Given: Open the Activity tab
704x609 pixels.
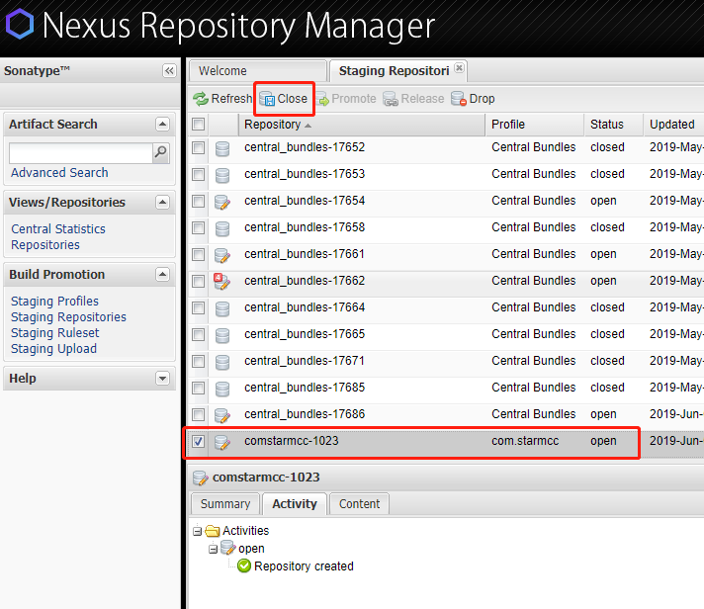Looking at the screenshot, I should (x=295, y=504).
